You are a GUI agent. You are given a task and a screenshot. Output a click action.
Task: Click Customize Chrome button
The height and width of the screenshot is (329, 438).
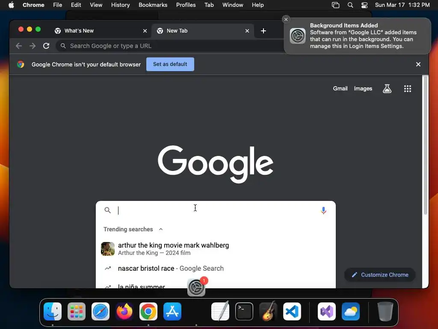(380, 275)
